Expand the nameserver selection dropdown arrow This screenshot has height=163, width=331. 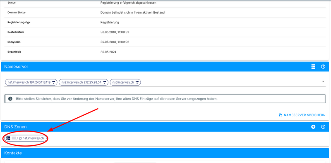tap(323, 81)
